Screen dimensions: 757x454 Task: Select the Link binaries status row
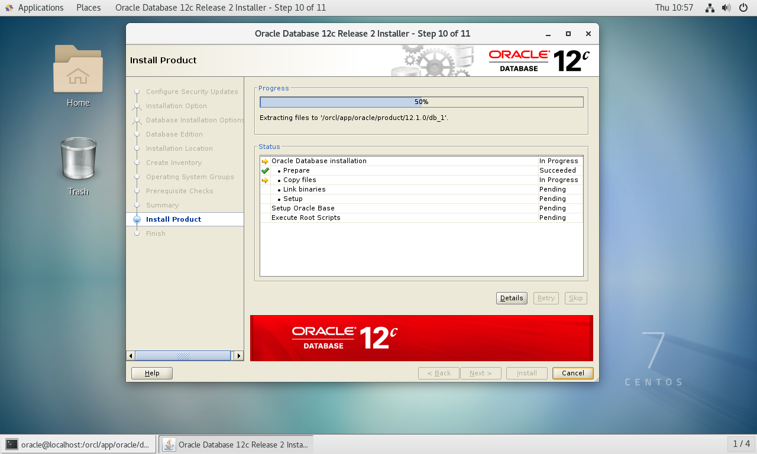[x=422, y=189]
